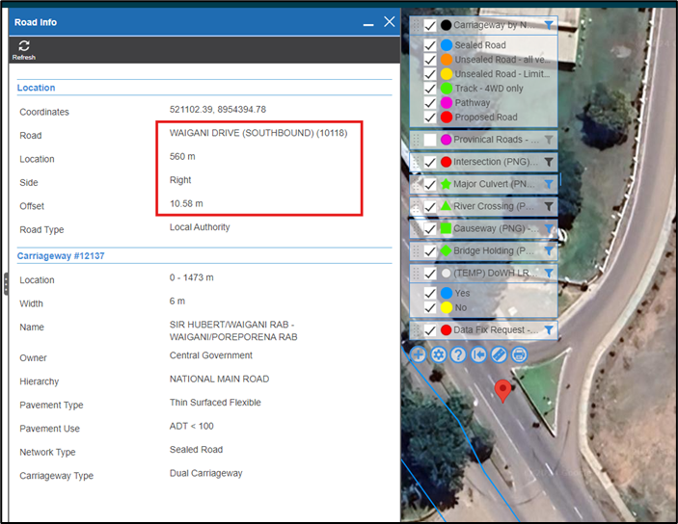This screenshot has height=524, width=678.
Task: Select Thin Surfaced Flexible pavement type
Action: pyautogui.click(x=215, y=403)
